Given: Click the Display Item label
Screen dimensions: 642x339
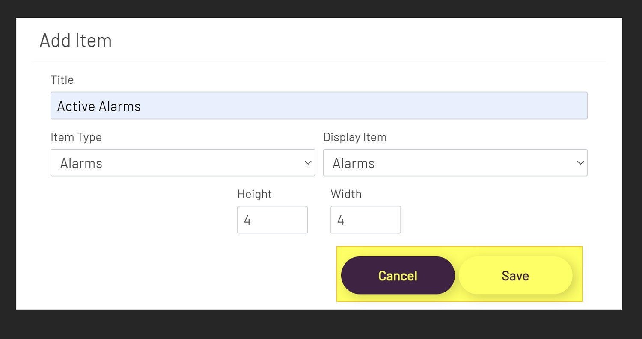Looking at the screenshot, I should coord(355,137).
